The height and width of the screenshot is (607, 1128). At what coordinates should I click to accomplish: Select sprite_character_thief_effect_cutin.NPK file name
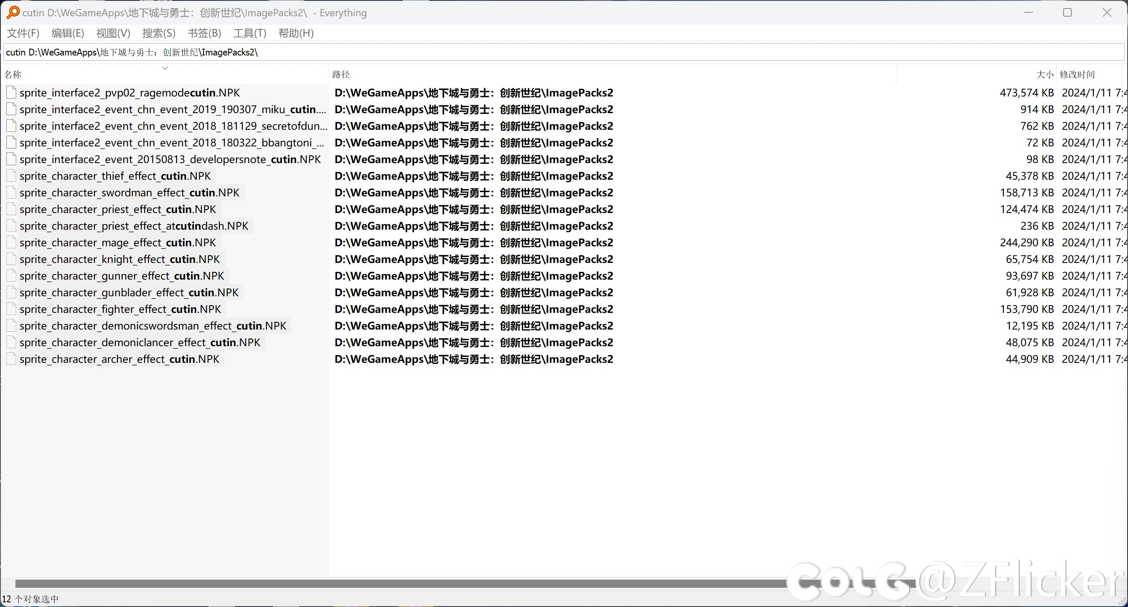115,176
